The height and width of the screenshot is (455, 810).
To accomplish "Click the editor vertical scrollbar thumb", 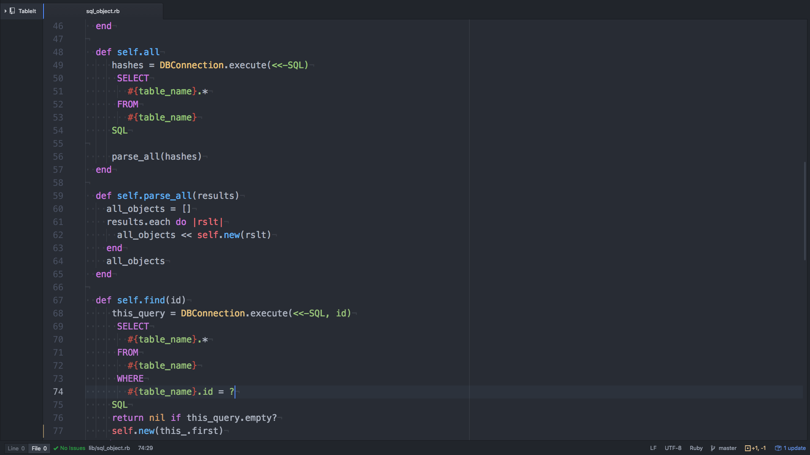I will point(805,211).
